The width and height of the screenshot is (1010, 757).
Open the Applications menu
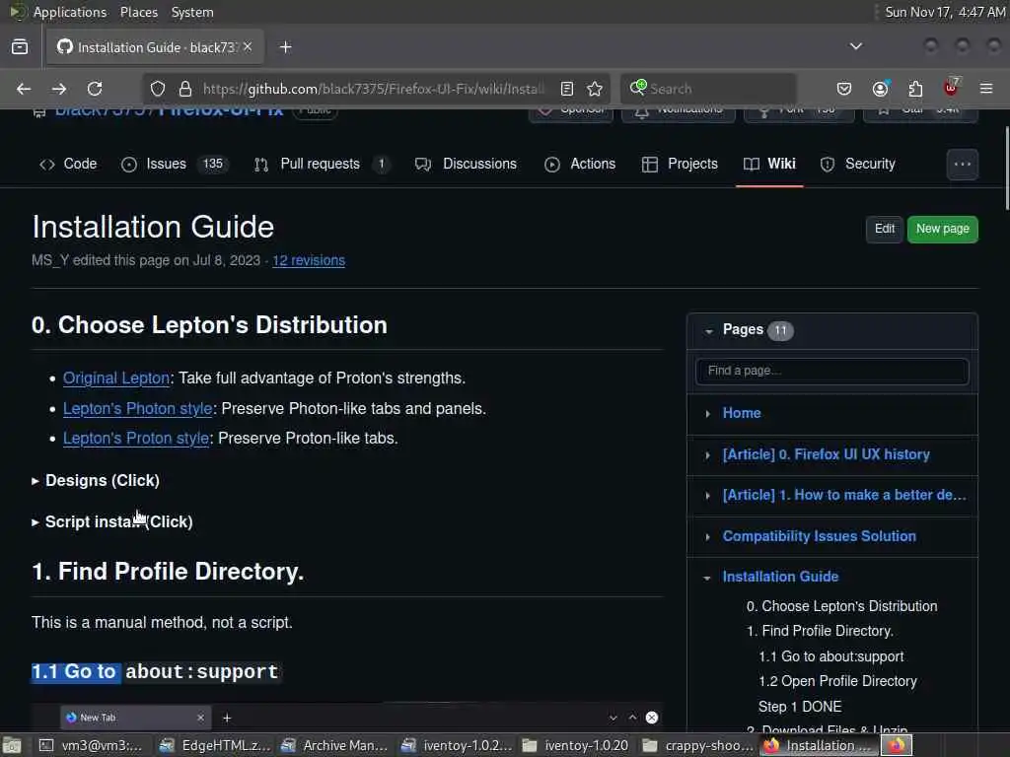[70, 12]
